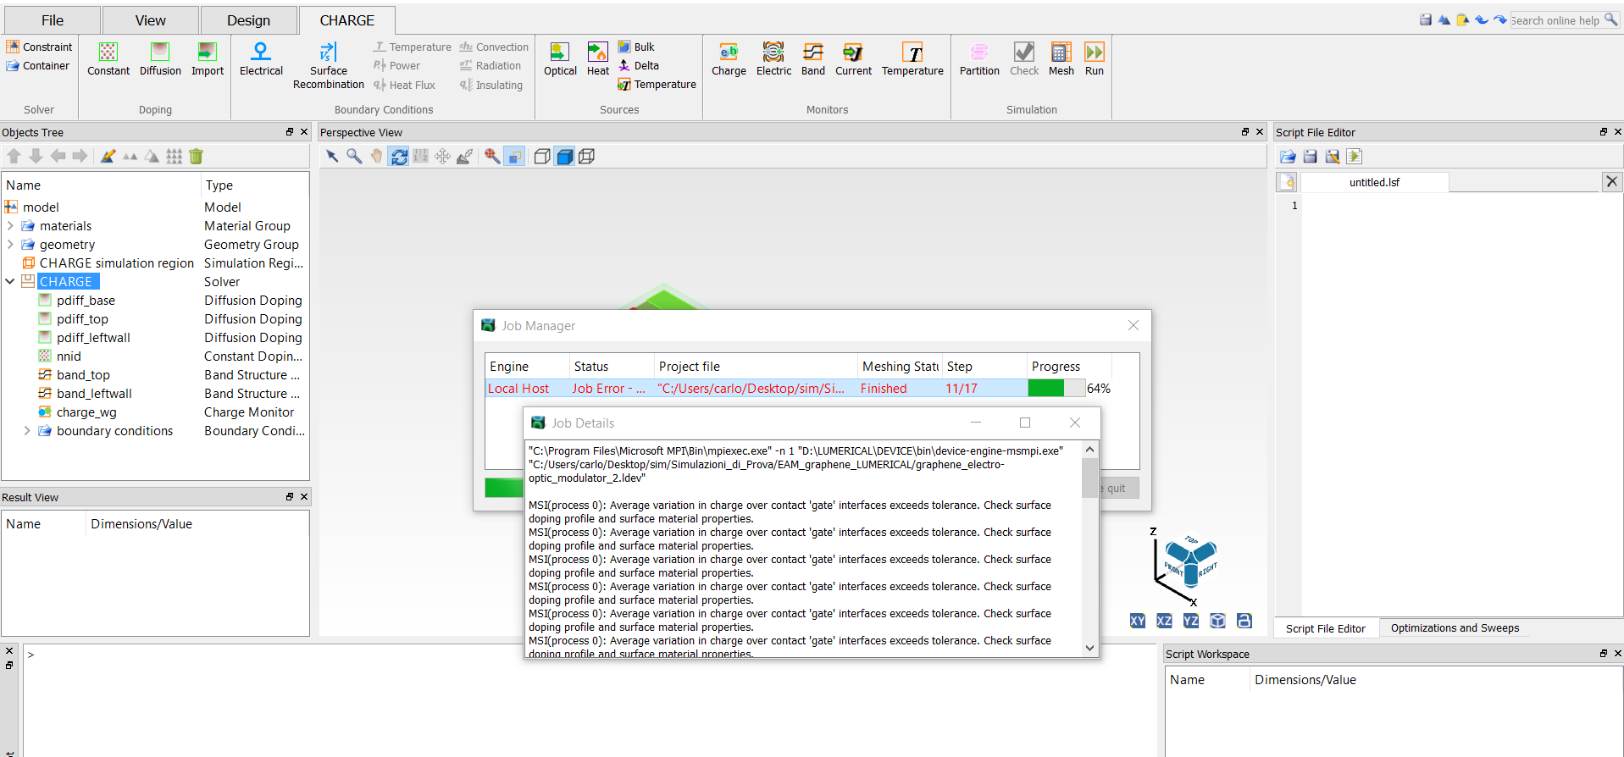Add a Surface Recombination boundary condition
This screenshot has height=757, width=1624.
point(329,66)
